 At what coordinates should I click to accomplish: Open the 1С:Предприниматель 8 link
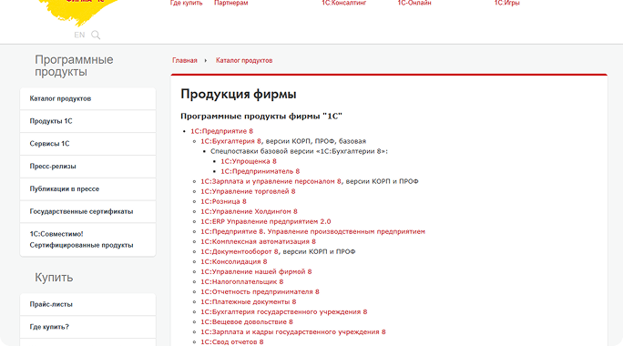[260, 171]
